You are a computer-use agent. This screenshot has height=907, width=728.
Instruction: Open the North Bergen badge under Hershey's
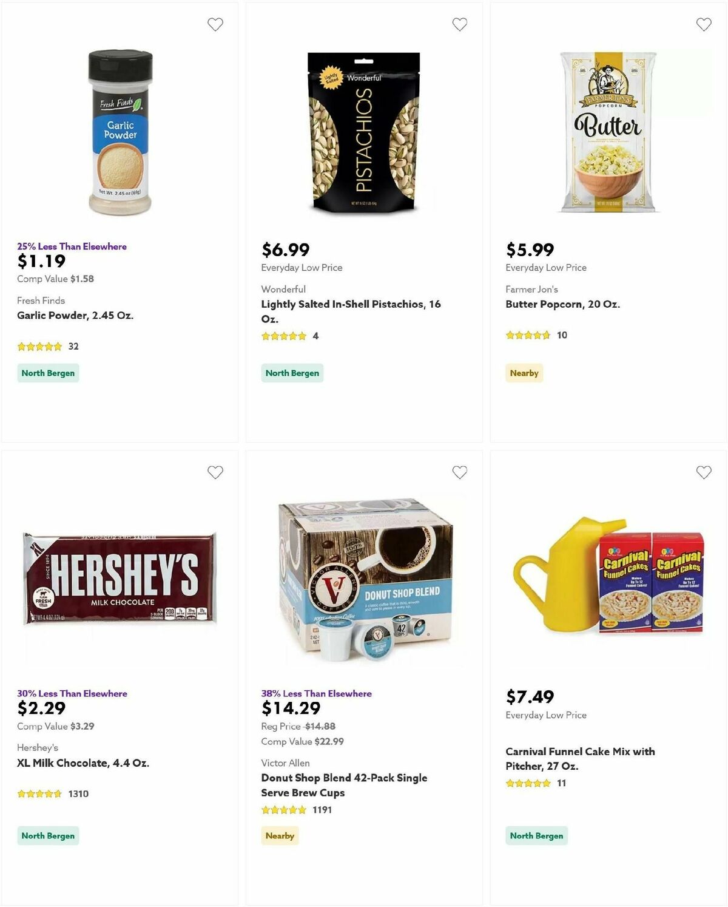pyautogui.click(x=48, y=835)
